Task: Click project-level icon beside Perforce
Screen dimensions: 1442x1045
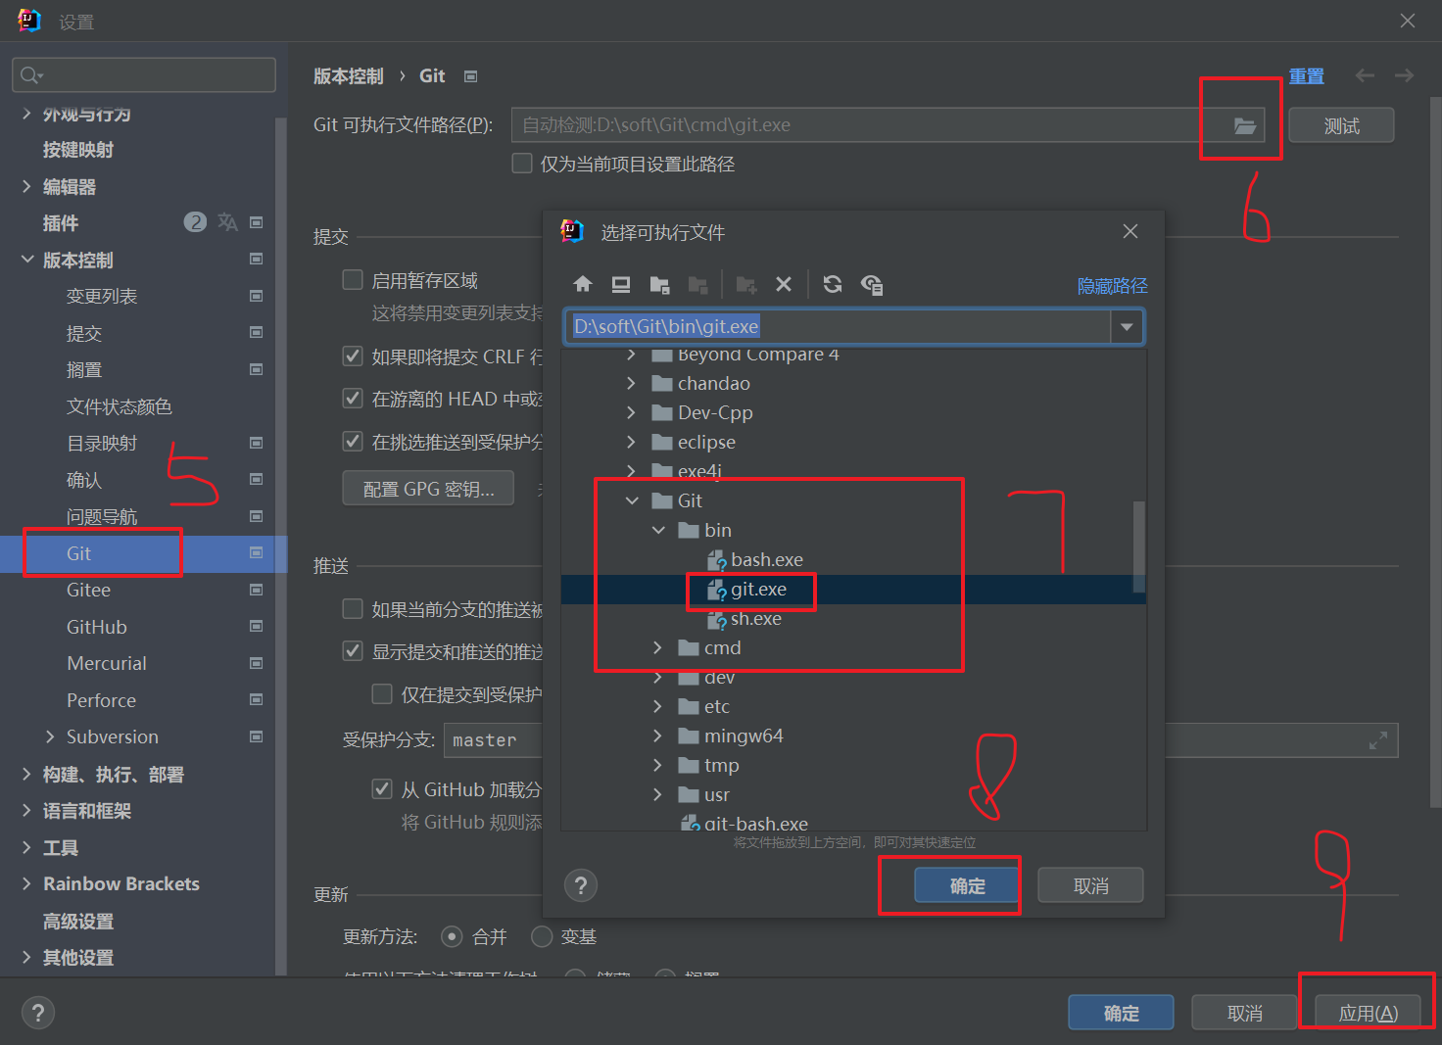Action: pyautogui.click(x=257, y=700)
